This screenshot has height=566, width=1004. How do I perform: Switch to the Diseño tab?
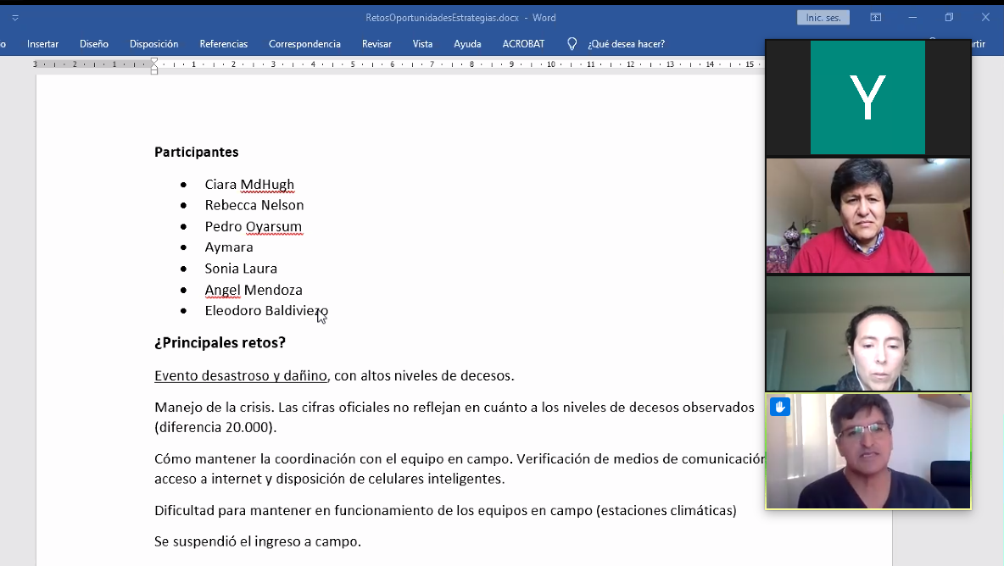click(x=94, y=44)
